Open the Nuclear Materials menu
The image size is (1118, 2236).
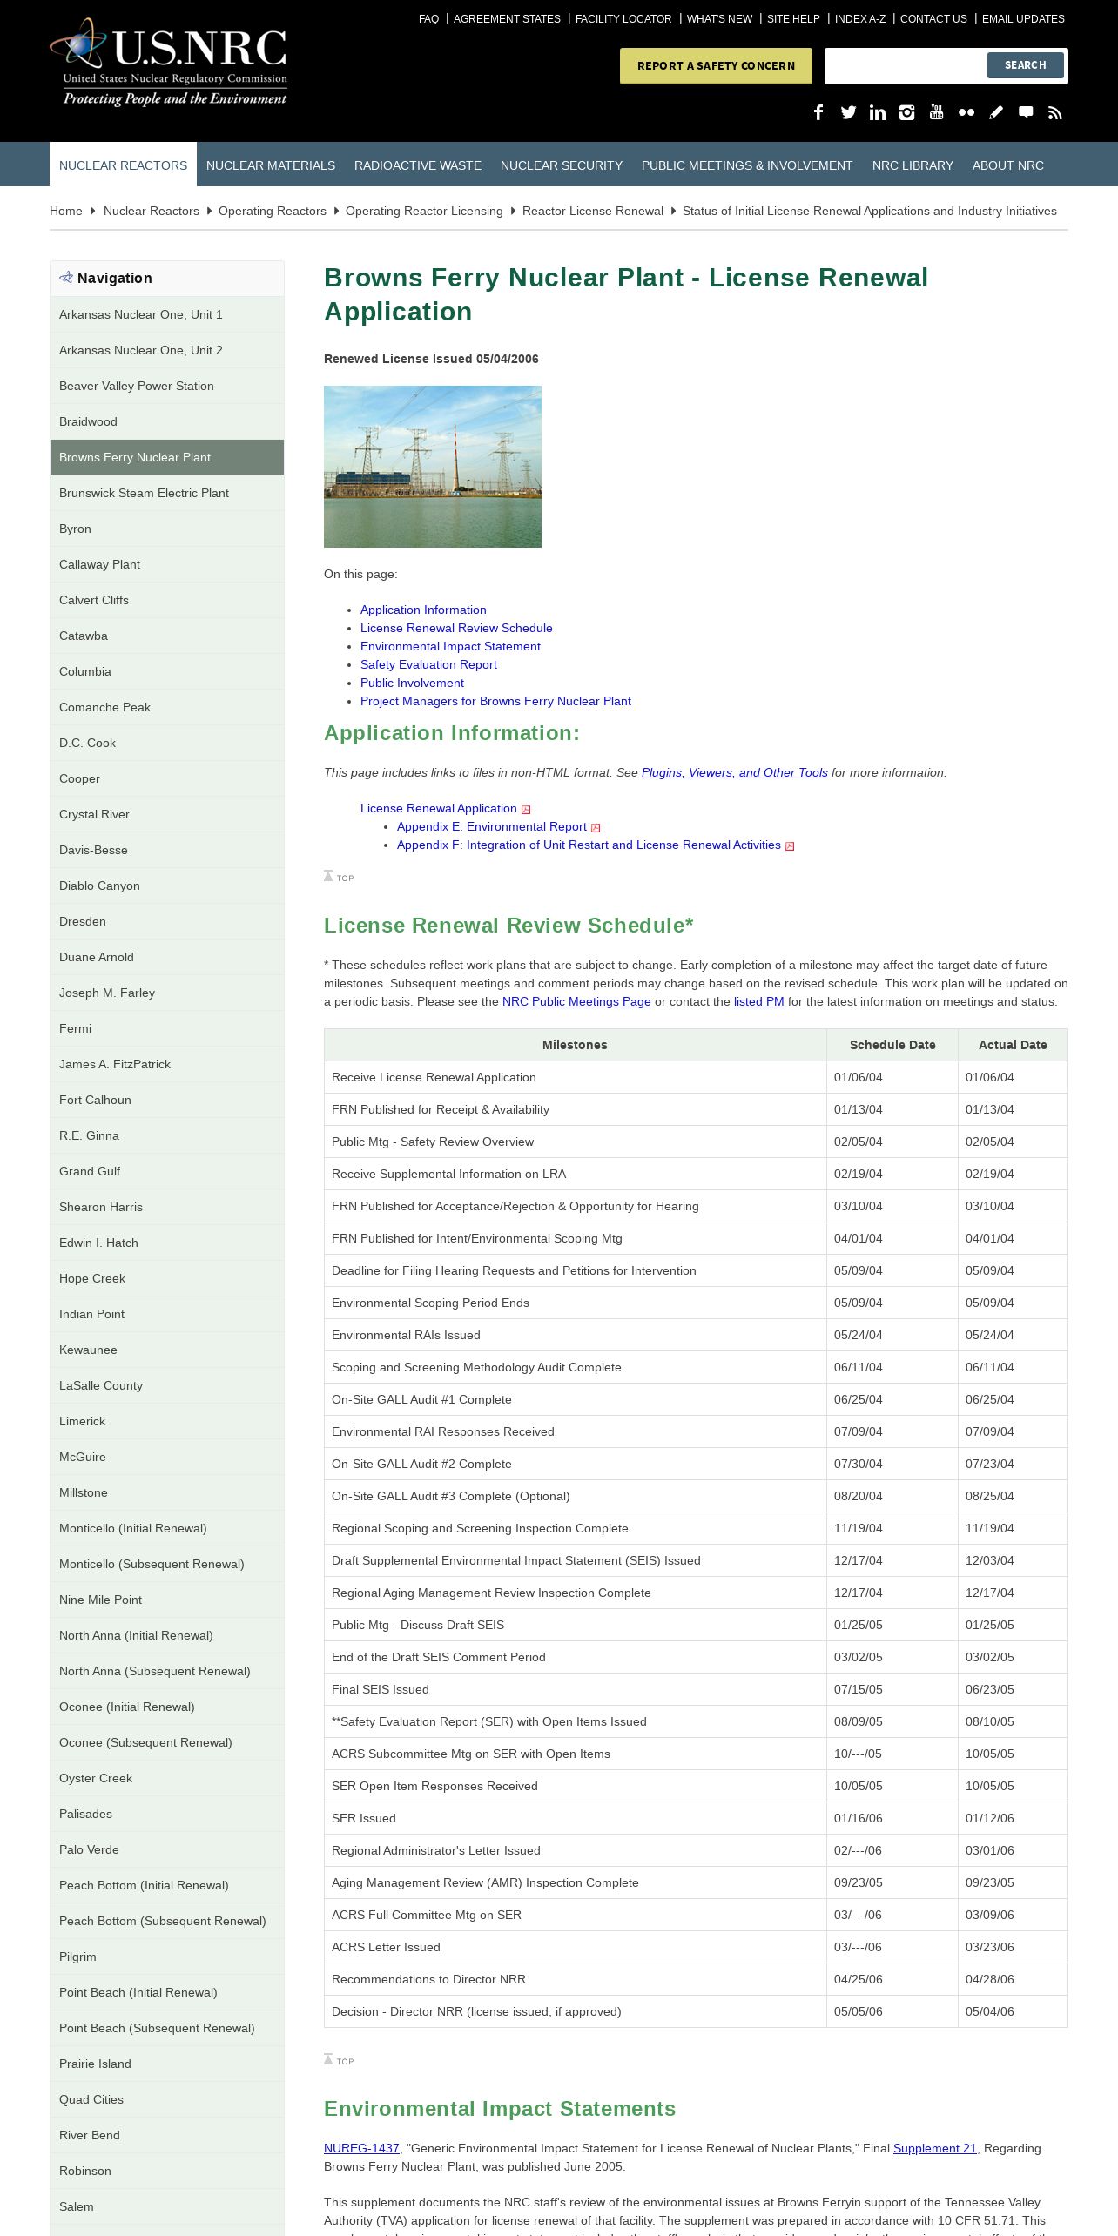pos(271,165)
